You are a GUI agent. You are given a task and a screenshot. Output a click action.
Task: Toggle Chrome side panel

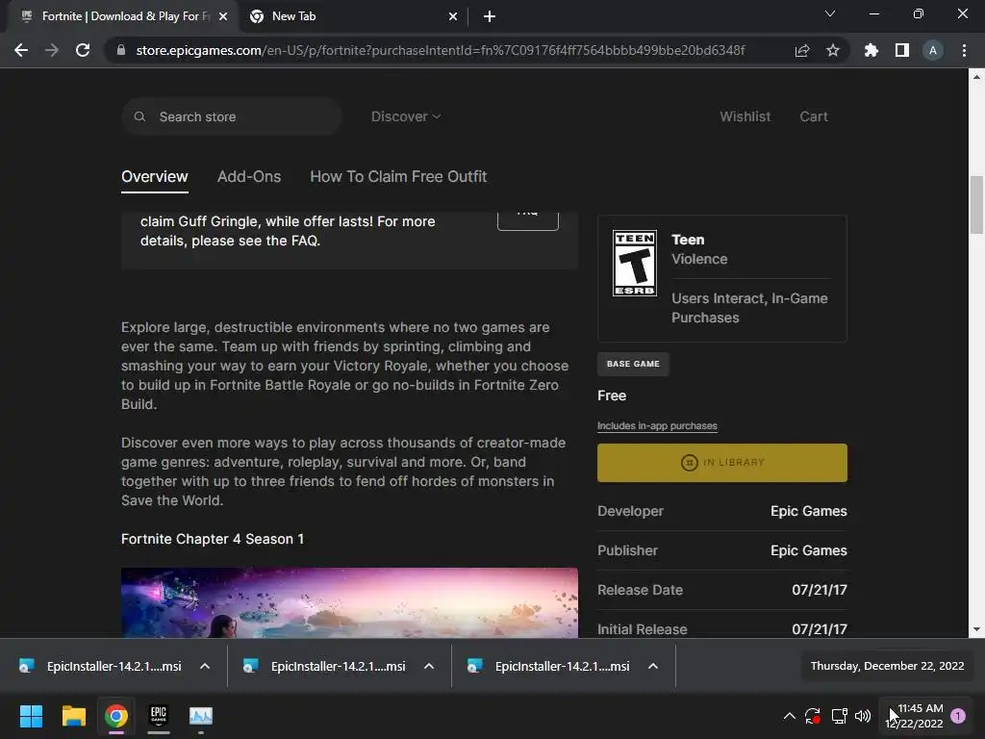click(902, 50)
